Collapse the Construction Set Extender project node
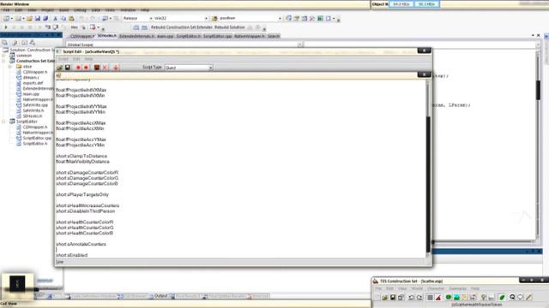This screenshot has height=308, width=549. tap(3, 61)
